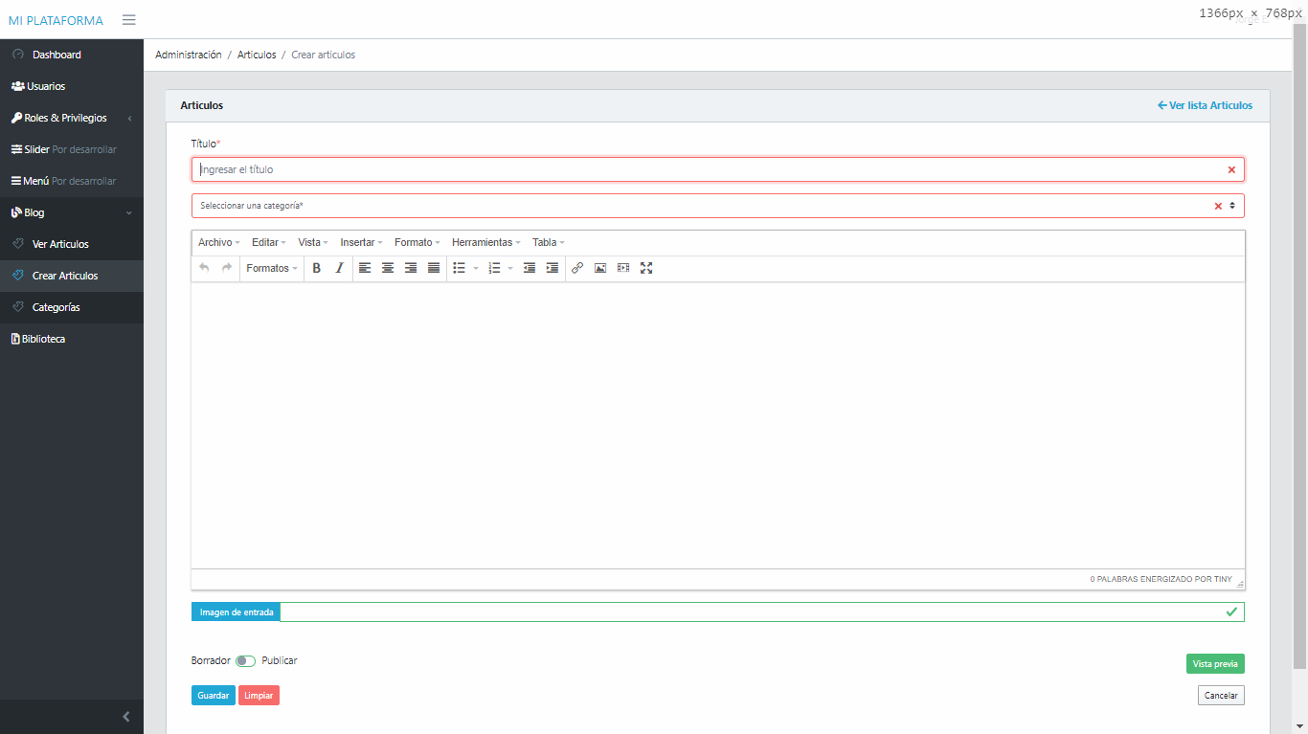Image resolution: width=1308 pixels, height=734 pixels.
Task: Insert a bulleted list
Action: point(460,268)
